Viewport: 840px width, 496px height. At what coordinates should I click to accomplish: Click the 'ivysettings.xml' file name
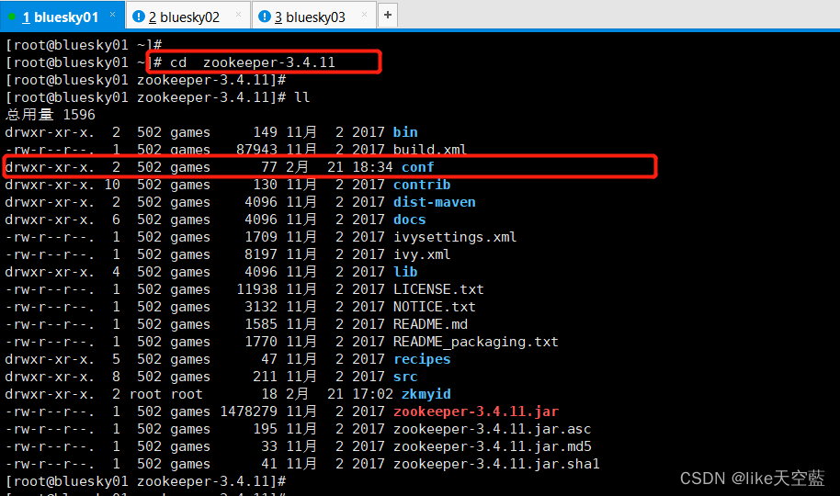(x=454, y=237)
